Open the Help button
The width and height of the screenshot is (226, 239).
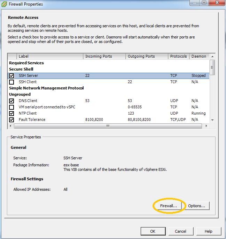(x=209, y=231)
